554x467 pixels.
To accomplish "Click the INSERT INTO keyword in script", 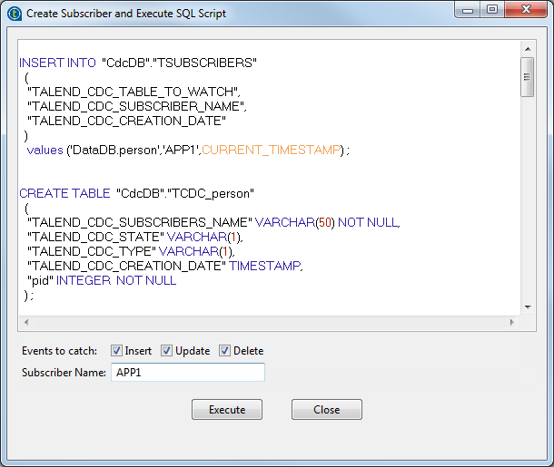I will click(x=57, y=63).
